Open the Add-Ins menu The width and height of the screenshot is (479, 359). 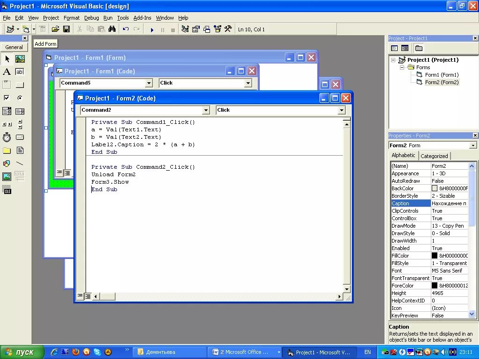point(142,18)
